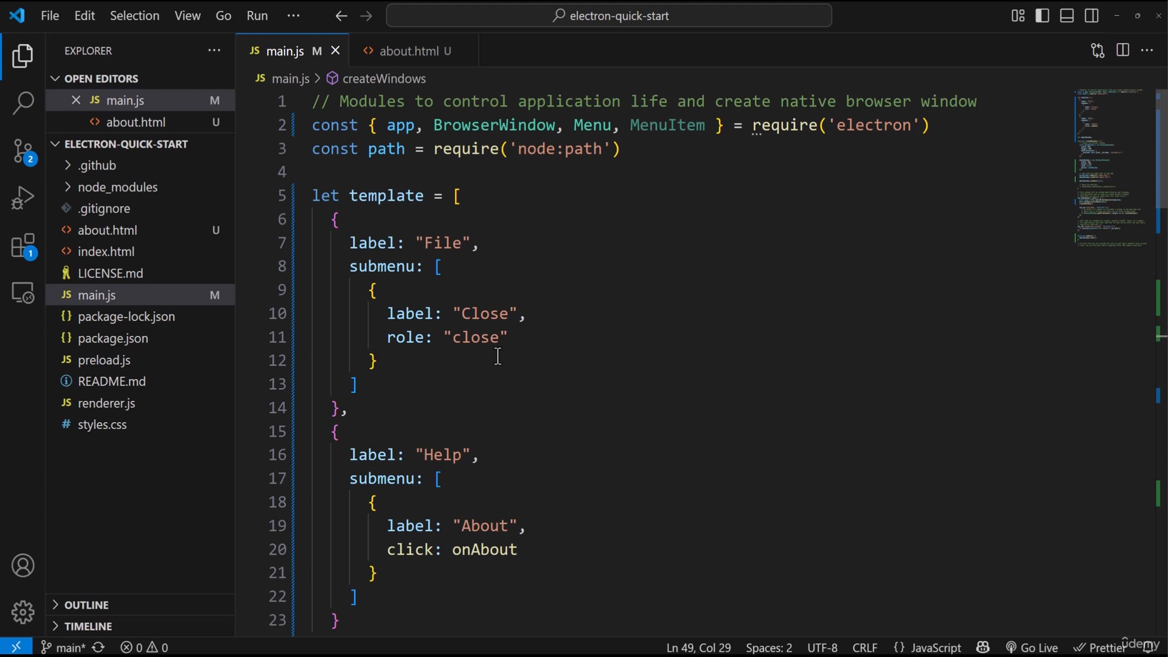The image size is (1168, 657).
Task: Open the hidden menus ellipsis in menu bar
Action: click(293, 16)
